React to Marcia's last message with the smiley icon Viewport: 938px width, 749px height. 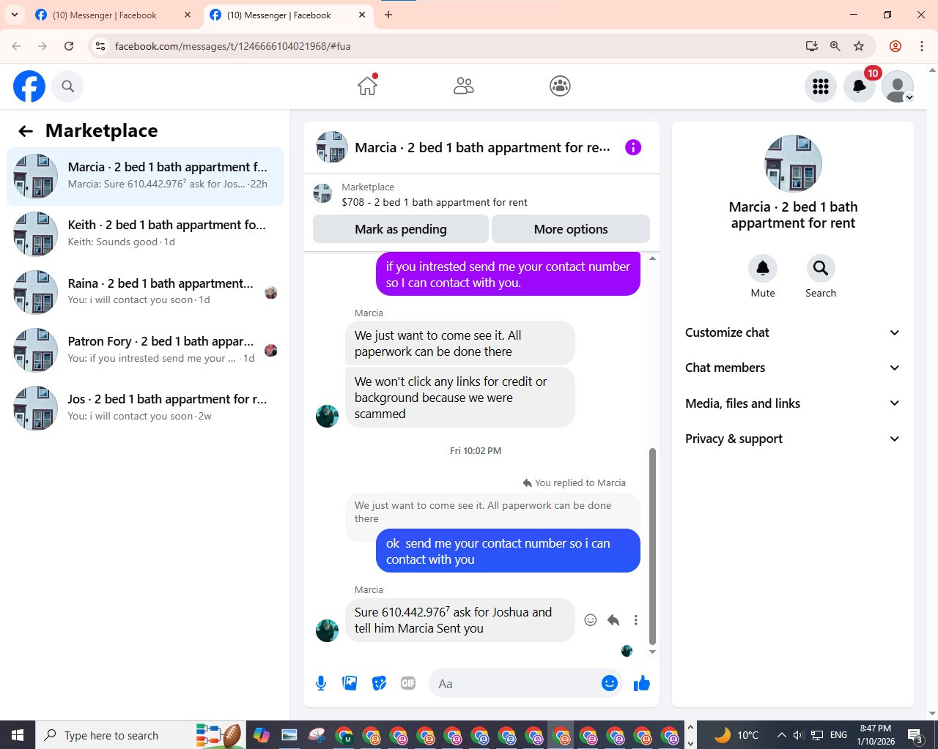pyautogui.click(x=591, y=620)
